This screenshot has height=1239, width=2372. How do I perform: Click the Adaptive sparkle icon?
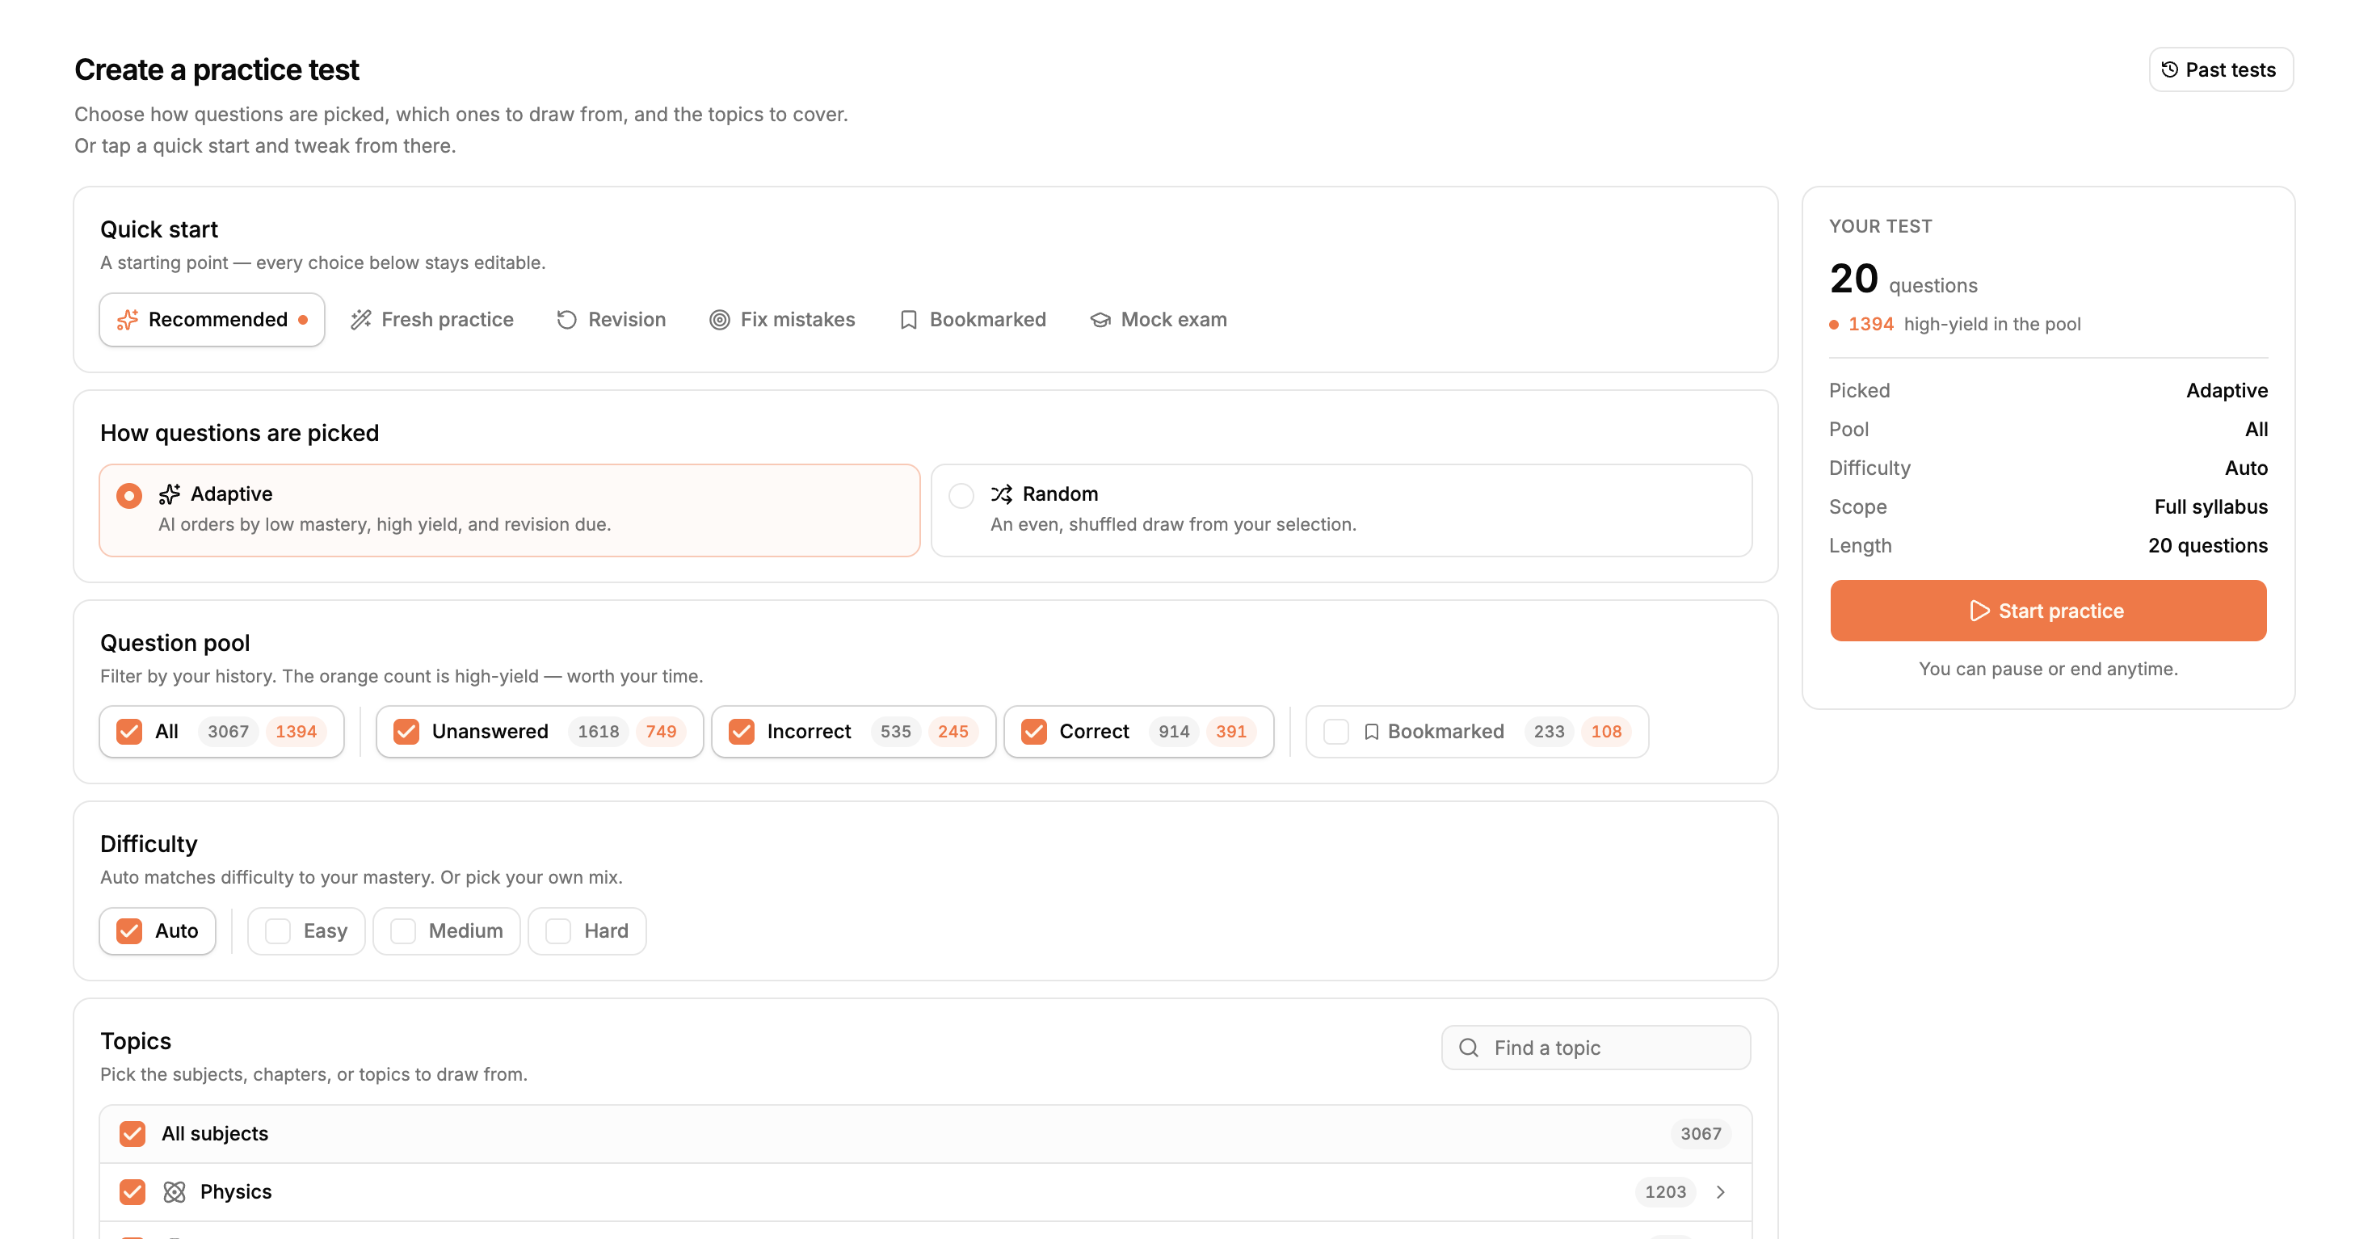(x=170, y=494)
